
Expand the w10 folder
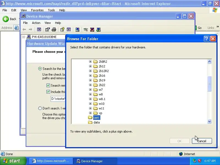click(90, 104)
